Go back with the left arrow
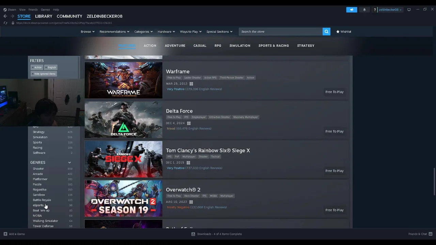This screenshot has width=436, height=245. pos(5,16)
